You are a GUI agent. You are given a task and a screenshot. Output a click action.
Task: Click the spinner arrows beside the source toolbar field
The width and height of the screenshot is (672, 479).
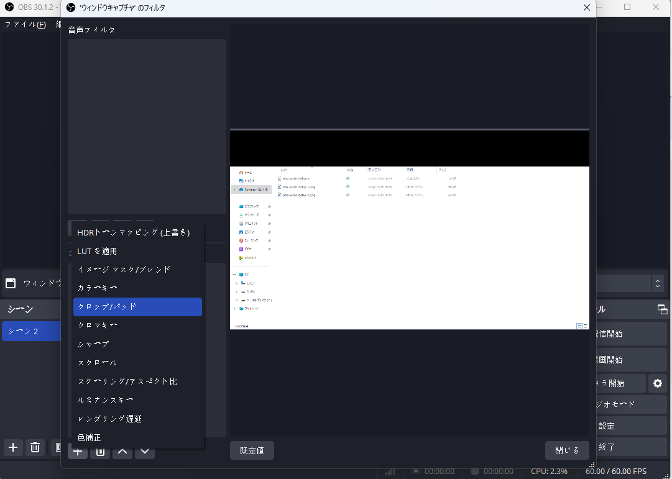click(658, 283)
